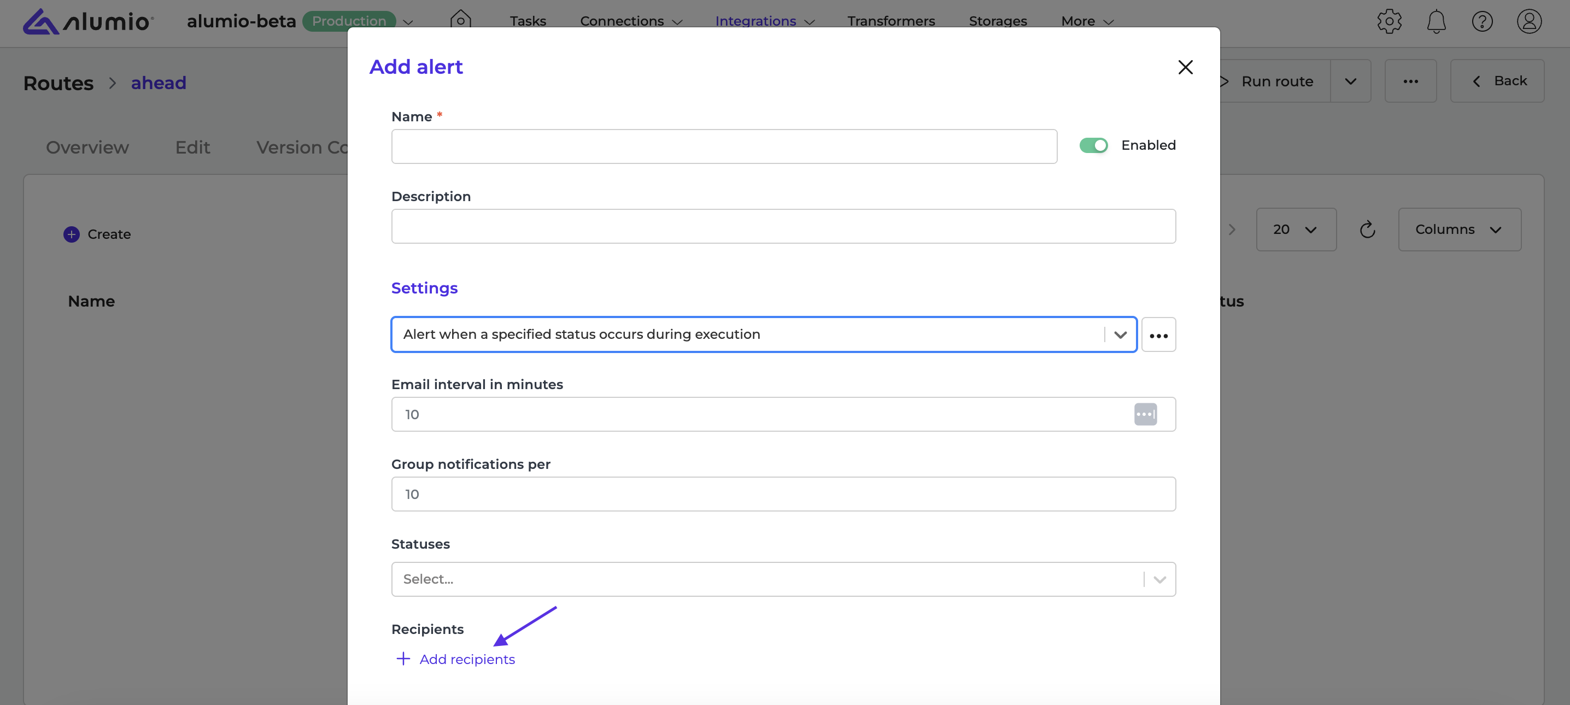Screen dimensions: 1570x705
Task: Go to Tasks in the navbar
Action: (528, 21)
